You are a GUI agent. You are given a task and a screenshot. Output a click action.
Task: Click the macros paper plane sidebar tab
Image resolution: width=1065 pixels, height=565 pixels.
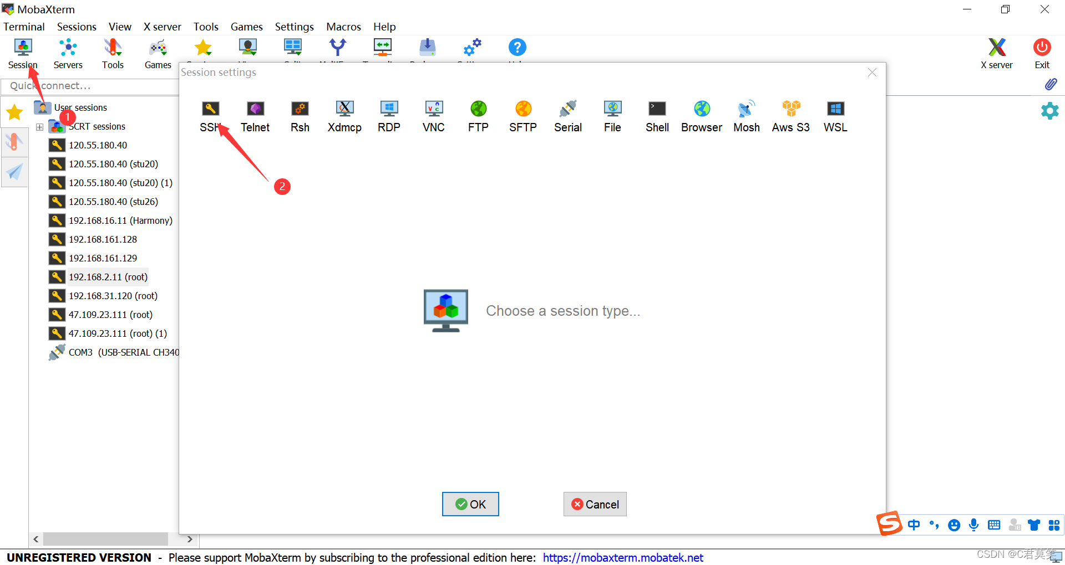pos(14,172)
